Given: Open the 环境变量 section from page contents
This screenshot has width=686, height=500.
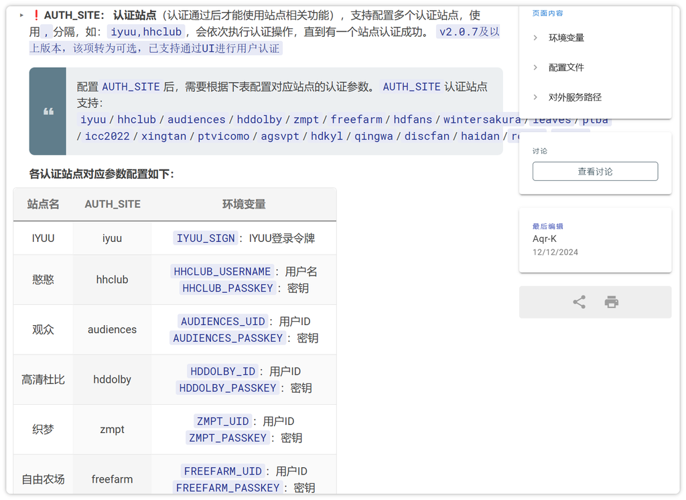Looking at the screenshot, I should tap(566, 38).
